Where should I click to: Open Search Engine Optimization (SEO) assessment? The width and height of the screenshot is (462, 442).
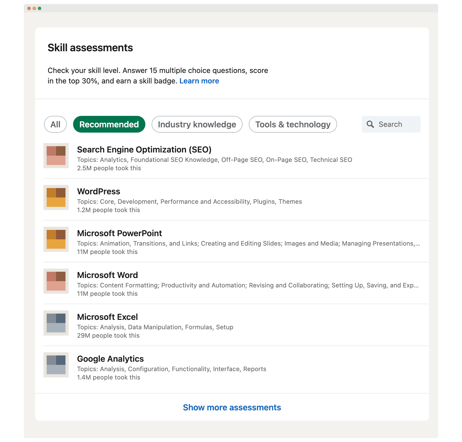144,150
